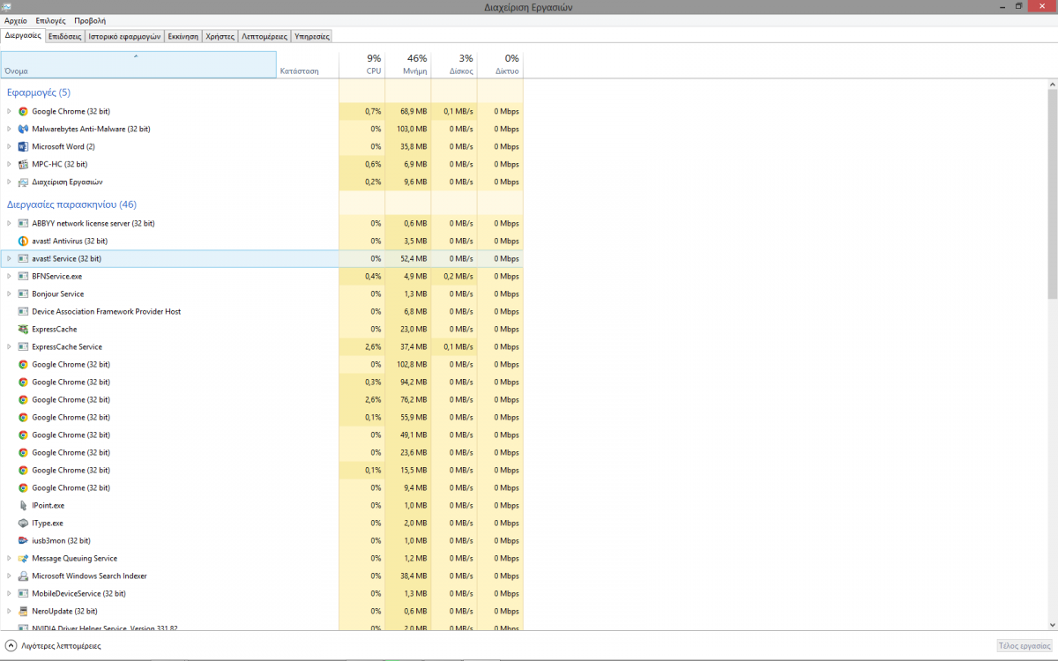Open the Λεπτομέρειες tab
Viewport: 1058px width, 661px height.
[264, 37]
